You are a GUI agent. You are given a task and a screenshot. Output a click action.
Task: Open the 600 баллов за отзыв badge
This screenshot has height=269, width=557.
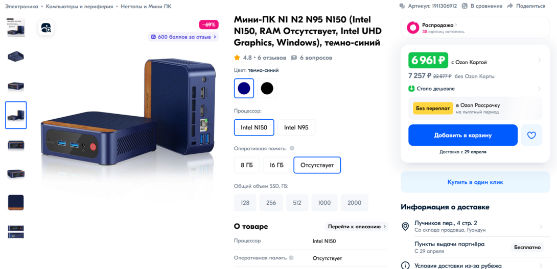pyautogui.click(x=184, y=37)
